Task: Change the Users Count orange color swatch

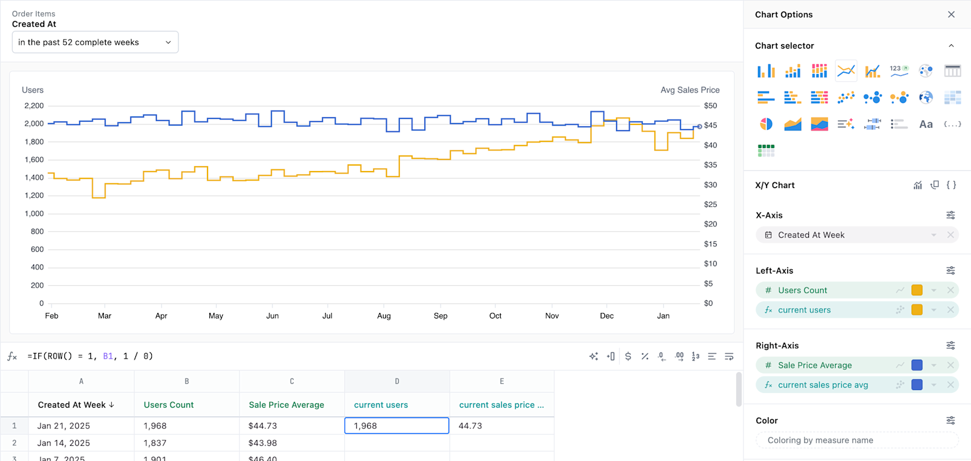Action: coord(917,291)
